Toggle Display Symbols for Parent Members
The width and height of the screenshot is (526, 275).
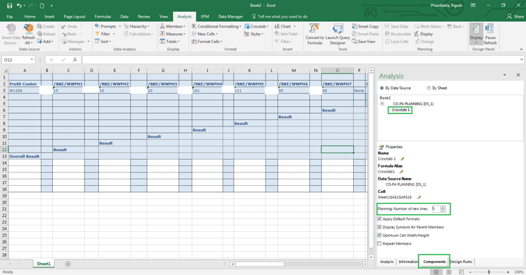coord(379,227)
